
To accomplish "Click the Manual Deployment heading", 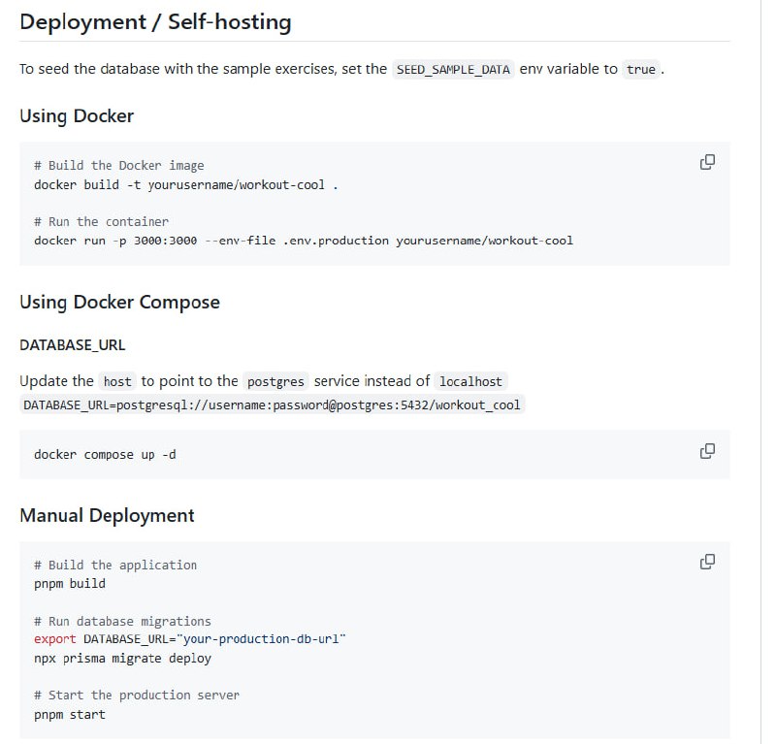I will pyautogui.click(x=107, y=515).
